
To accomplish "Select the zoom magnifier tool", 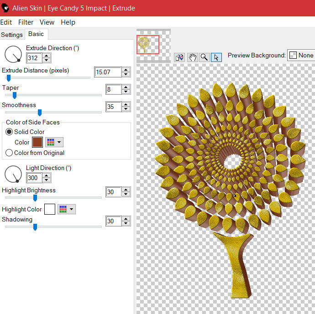I will click(205, 57).
